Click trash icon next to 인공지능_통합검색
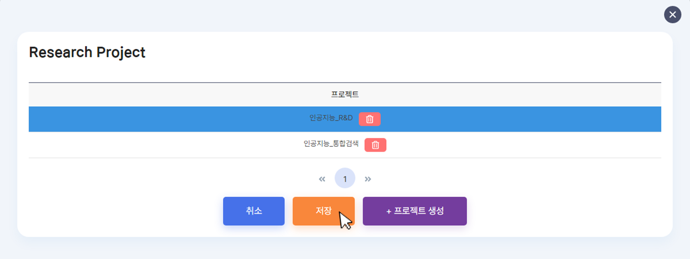Viewport: 690px width, 259px height. [376, 145]
